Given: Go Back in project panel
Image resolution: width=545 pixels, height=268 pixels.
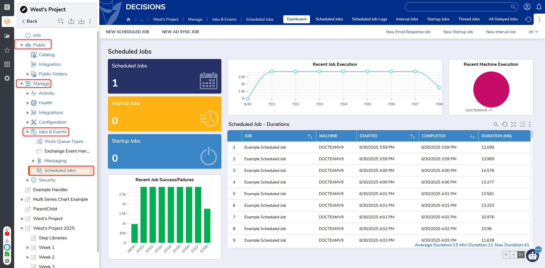Looking at the screenshot, I should 30,21.
